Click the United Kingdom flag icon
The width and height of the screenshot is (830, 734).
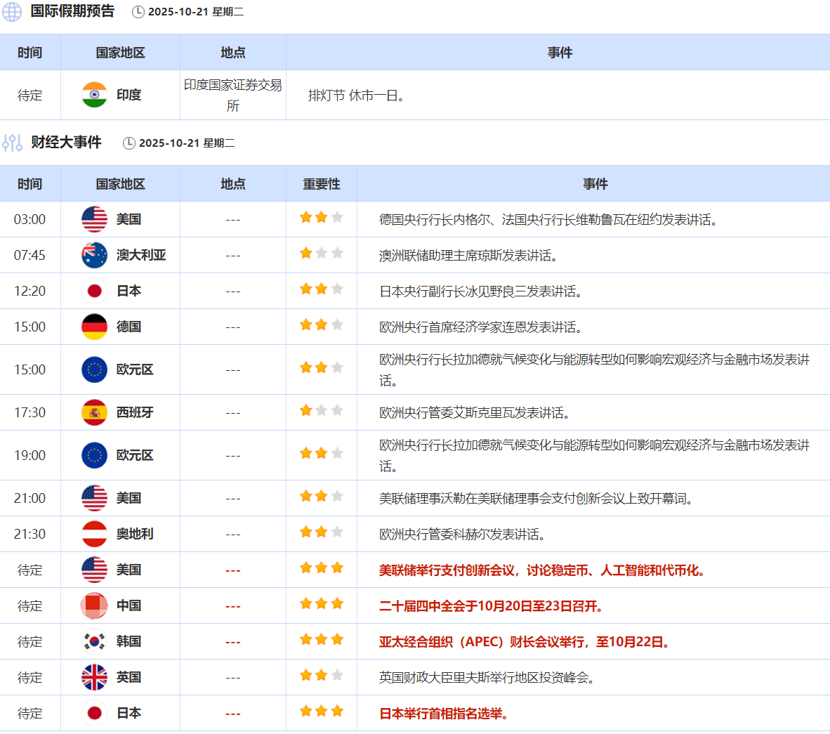pos(94,677)
